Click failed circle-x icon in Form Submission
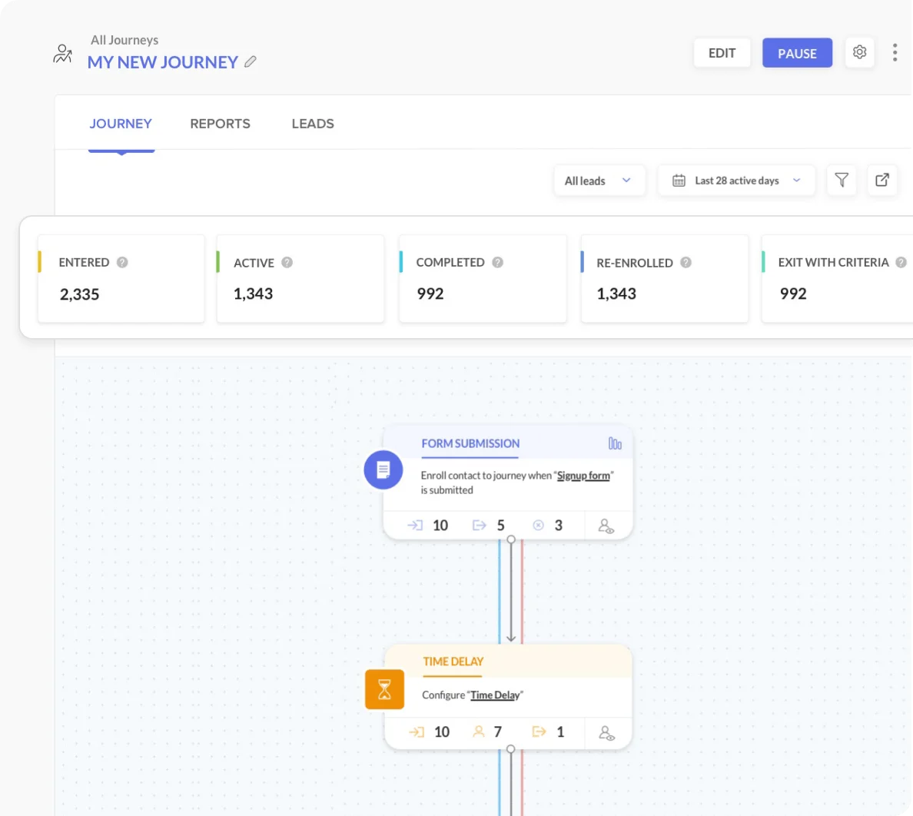 (x=539, y=526)
